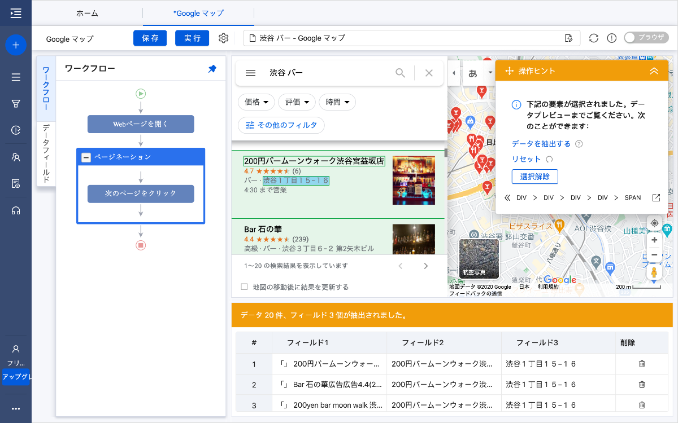Click the リセット link
Image resolution: width=678 pixels, height=423 pixels.
pyautogui.click(x=527, y=159)
